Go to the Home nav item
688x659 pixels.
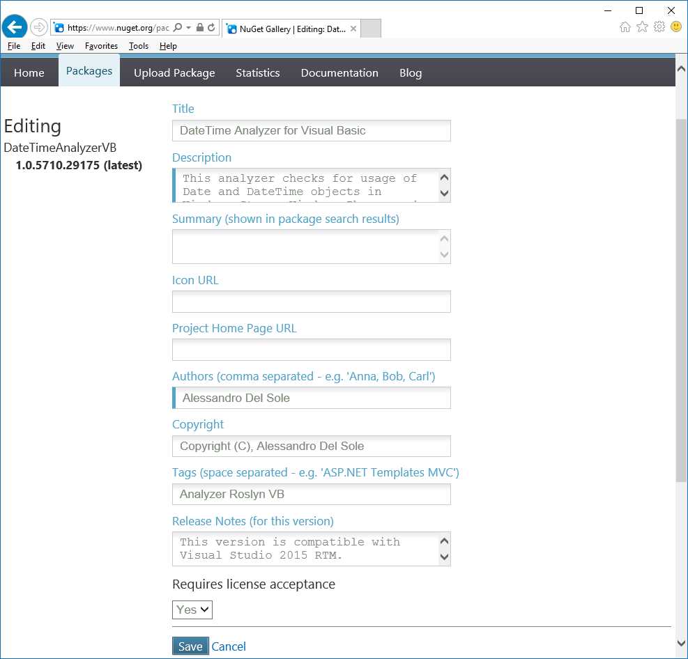(x=29, y=72)
